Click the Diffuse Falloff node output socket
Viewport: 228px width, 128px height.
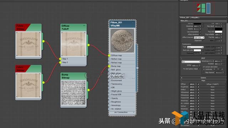coord(89,45)
